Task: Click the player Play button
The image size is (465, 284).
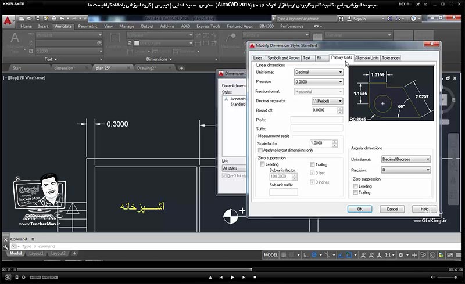Action: pyautogui.click(x=232, y=278)
